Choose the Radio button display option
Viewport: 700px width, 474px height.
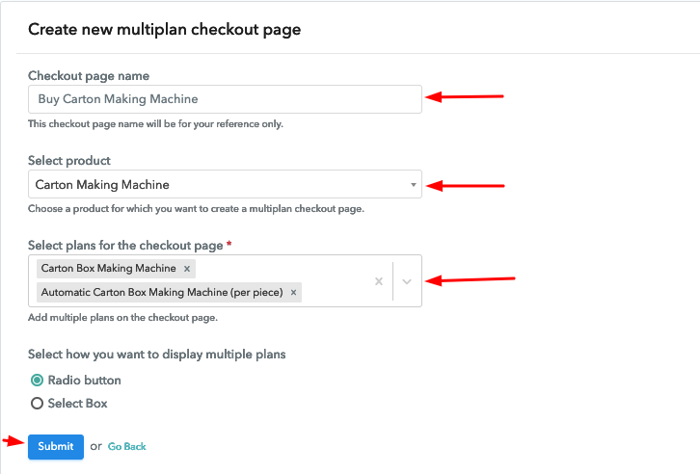(x=38, y=381)
